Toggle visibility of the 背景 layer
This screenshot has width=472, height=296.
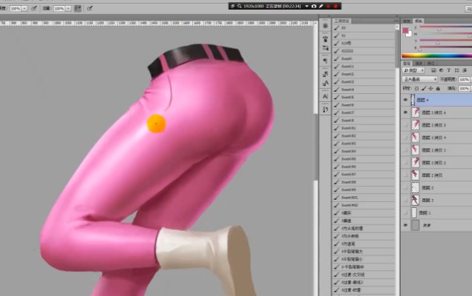(405, 225)
